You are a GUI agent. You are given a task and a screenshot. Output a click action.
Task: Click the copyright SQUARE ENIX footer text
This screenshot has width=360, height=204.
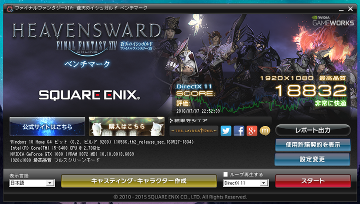click(180, 197)
